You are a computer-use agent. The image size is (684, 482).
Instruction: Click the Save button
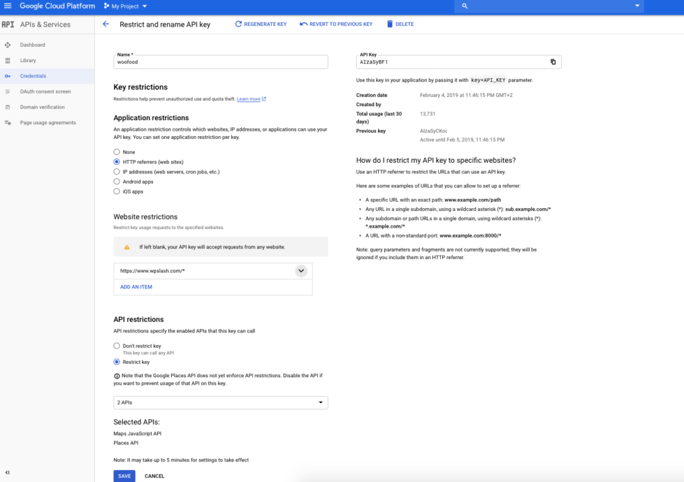pos(124,476)
